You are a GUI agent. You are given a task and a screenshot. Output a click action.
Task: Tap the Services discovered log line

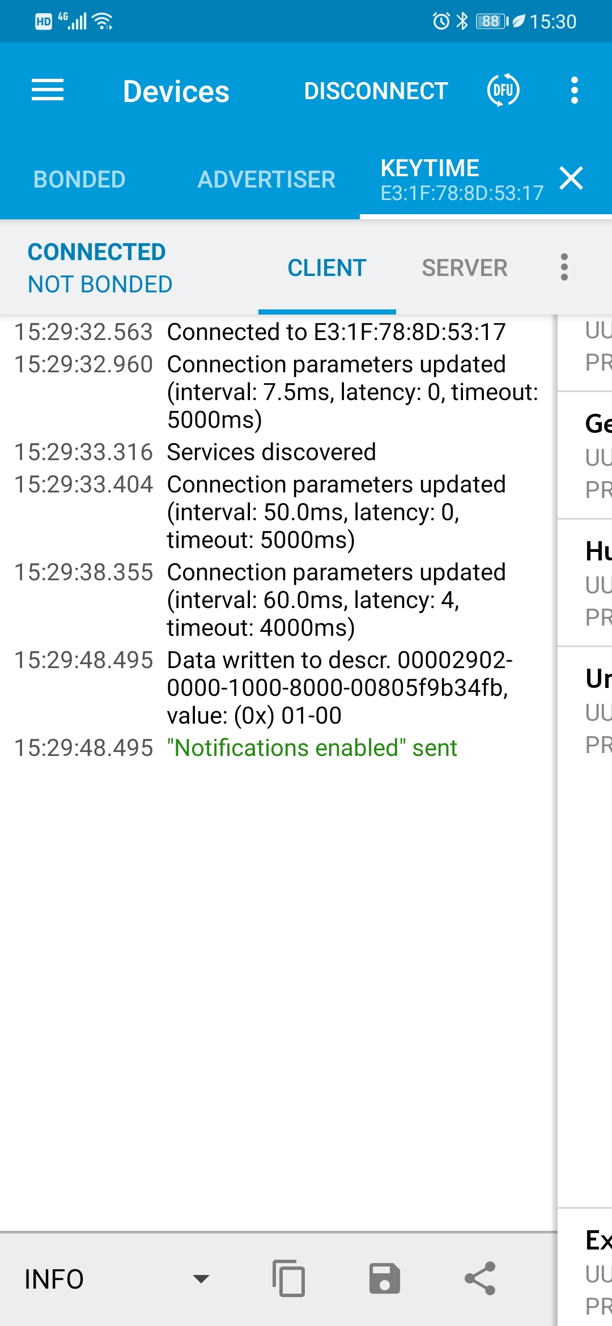pyautogui.click(x=271, y=452)
